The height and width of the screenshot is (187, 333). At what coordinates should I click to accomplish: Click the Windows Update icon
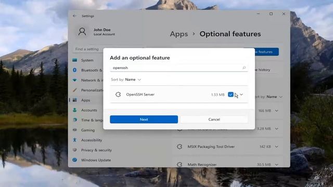click(75, 160)
